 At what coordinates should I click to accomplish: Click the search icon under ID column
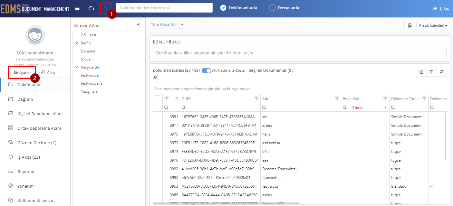pyautogui.click(x=167, y=107)
